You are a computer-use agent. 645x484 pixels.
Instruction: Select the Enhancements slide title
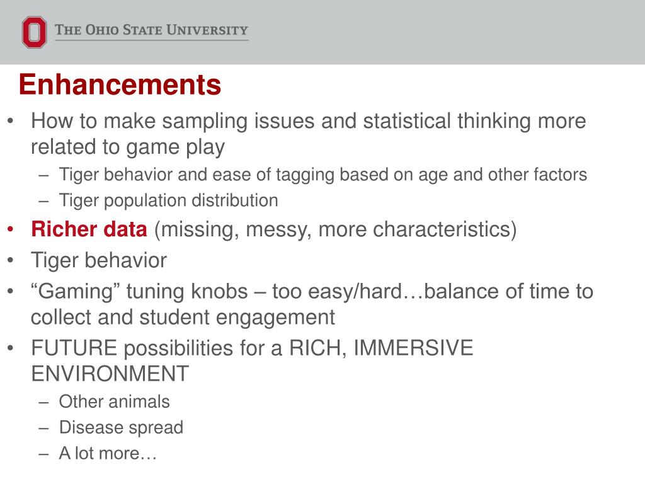(120, 84)
